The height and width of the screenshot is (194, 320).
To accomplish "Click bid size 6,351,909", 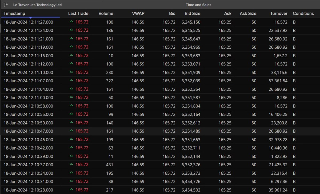I will [x=191, y=72].
